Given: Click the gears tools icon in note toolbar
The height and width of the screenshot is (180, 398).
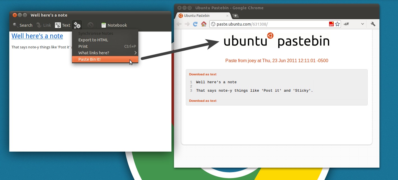Looking at the screenshot, I should 77,25.
